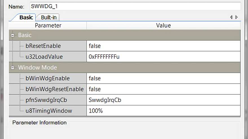Viewport: 248px width, 139px height.
Task: Select the Basic tab
Action: pyautogui.click(x=26, y=17)
